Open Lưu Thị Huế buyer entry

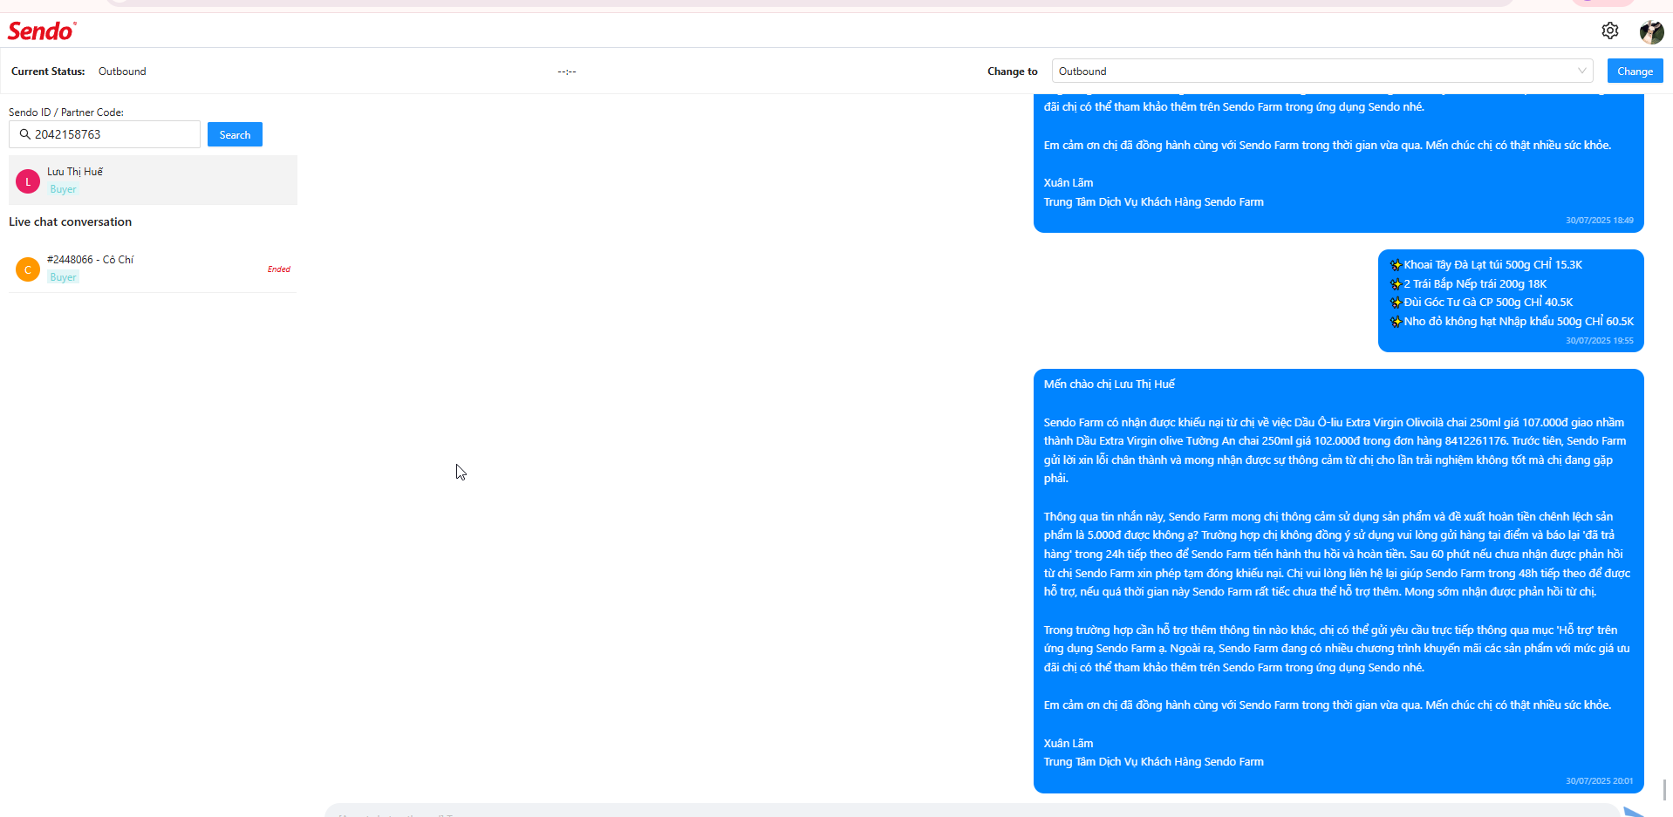pyautogui.click(x=153, y=180)
